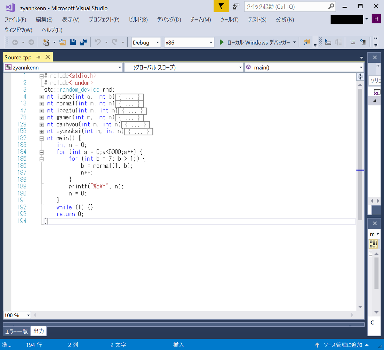The height and width of the screenshot is (350, 384).
Task: Open the send feedback icon
Action: click(x=236, y=6)
